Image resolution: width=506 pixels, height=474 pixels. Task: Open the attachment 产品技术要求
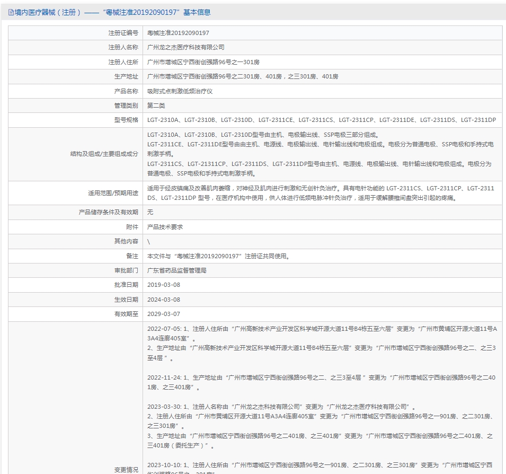click(x=165, y=227)
